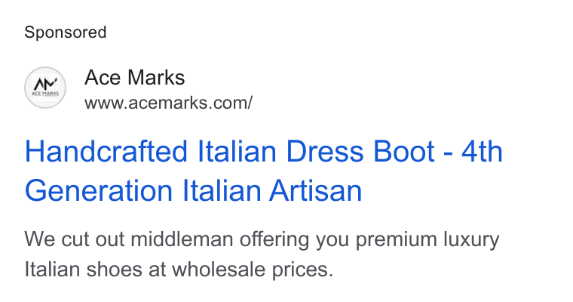The width and height of the screenshot is (573, 302).
Task: Select the Ace Marks advertiser name
Action: click(x=134, y=77)
